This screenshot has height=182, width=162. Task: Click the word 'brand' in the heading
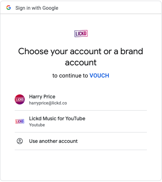(x=131, y=51)
